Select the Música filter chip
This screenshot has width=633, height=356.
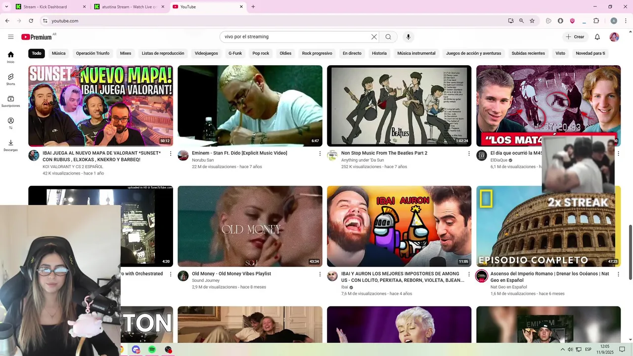coord(58,53)
